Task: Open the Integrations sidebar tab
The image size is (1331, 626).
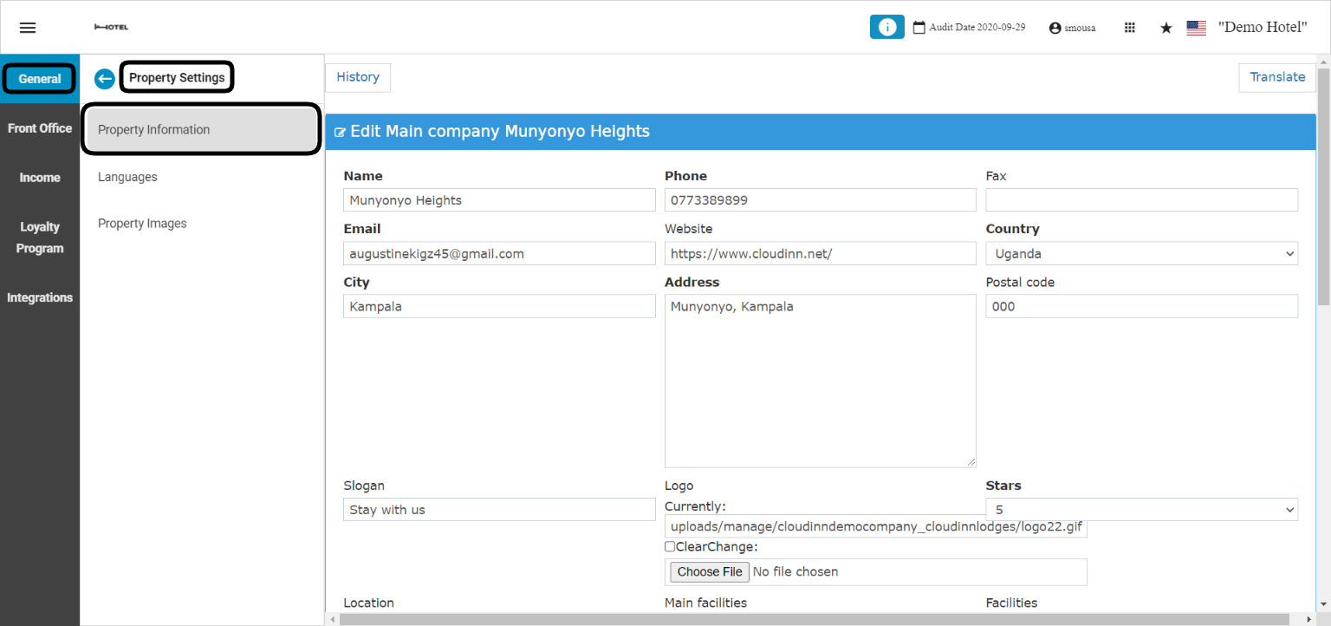Action: pyautogui.click(x=40, y=297)
